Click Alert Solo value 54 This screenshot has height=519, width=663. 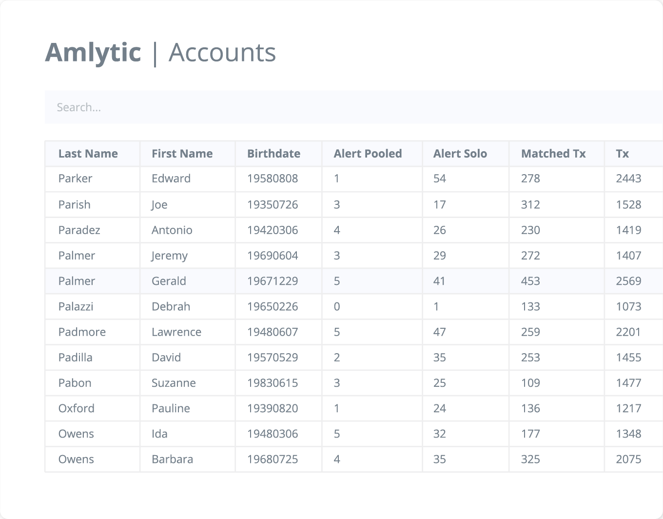(x=439, y=179)
